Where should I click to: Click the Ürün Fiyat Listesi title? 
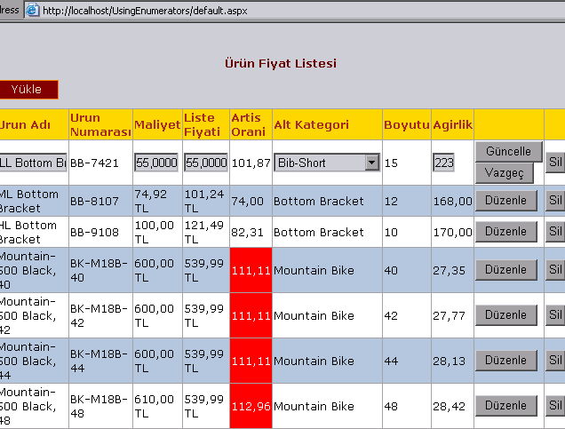pos(279,63)
